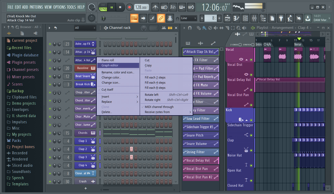Open the channel filter All dropdown
Image resolution: width=334 pixels, height=194 pixels.
(85, 28)
